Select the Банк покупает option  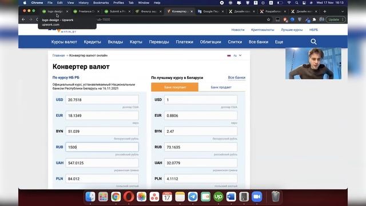175,87
